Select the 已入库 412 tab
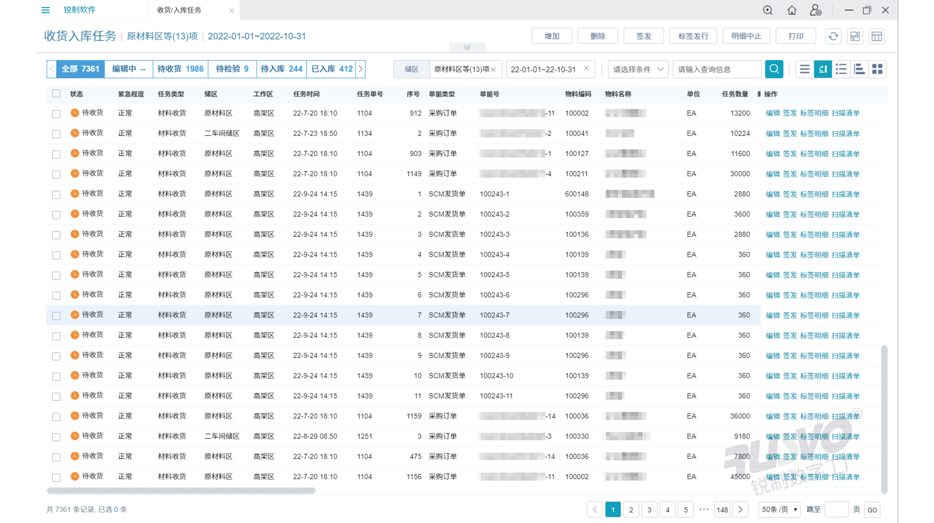The image size is (934, 523). click(x=332, y=69)
